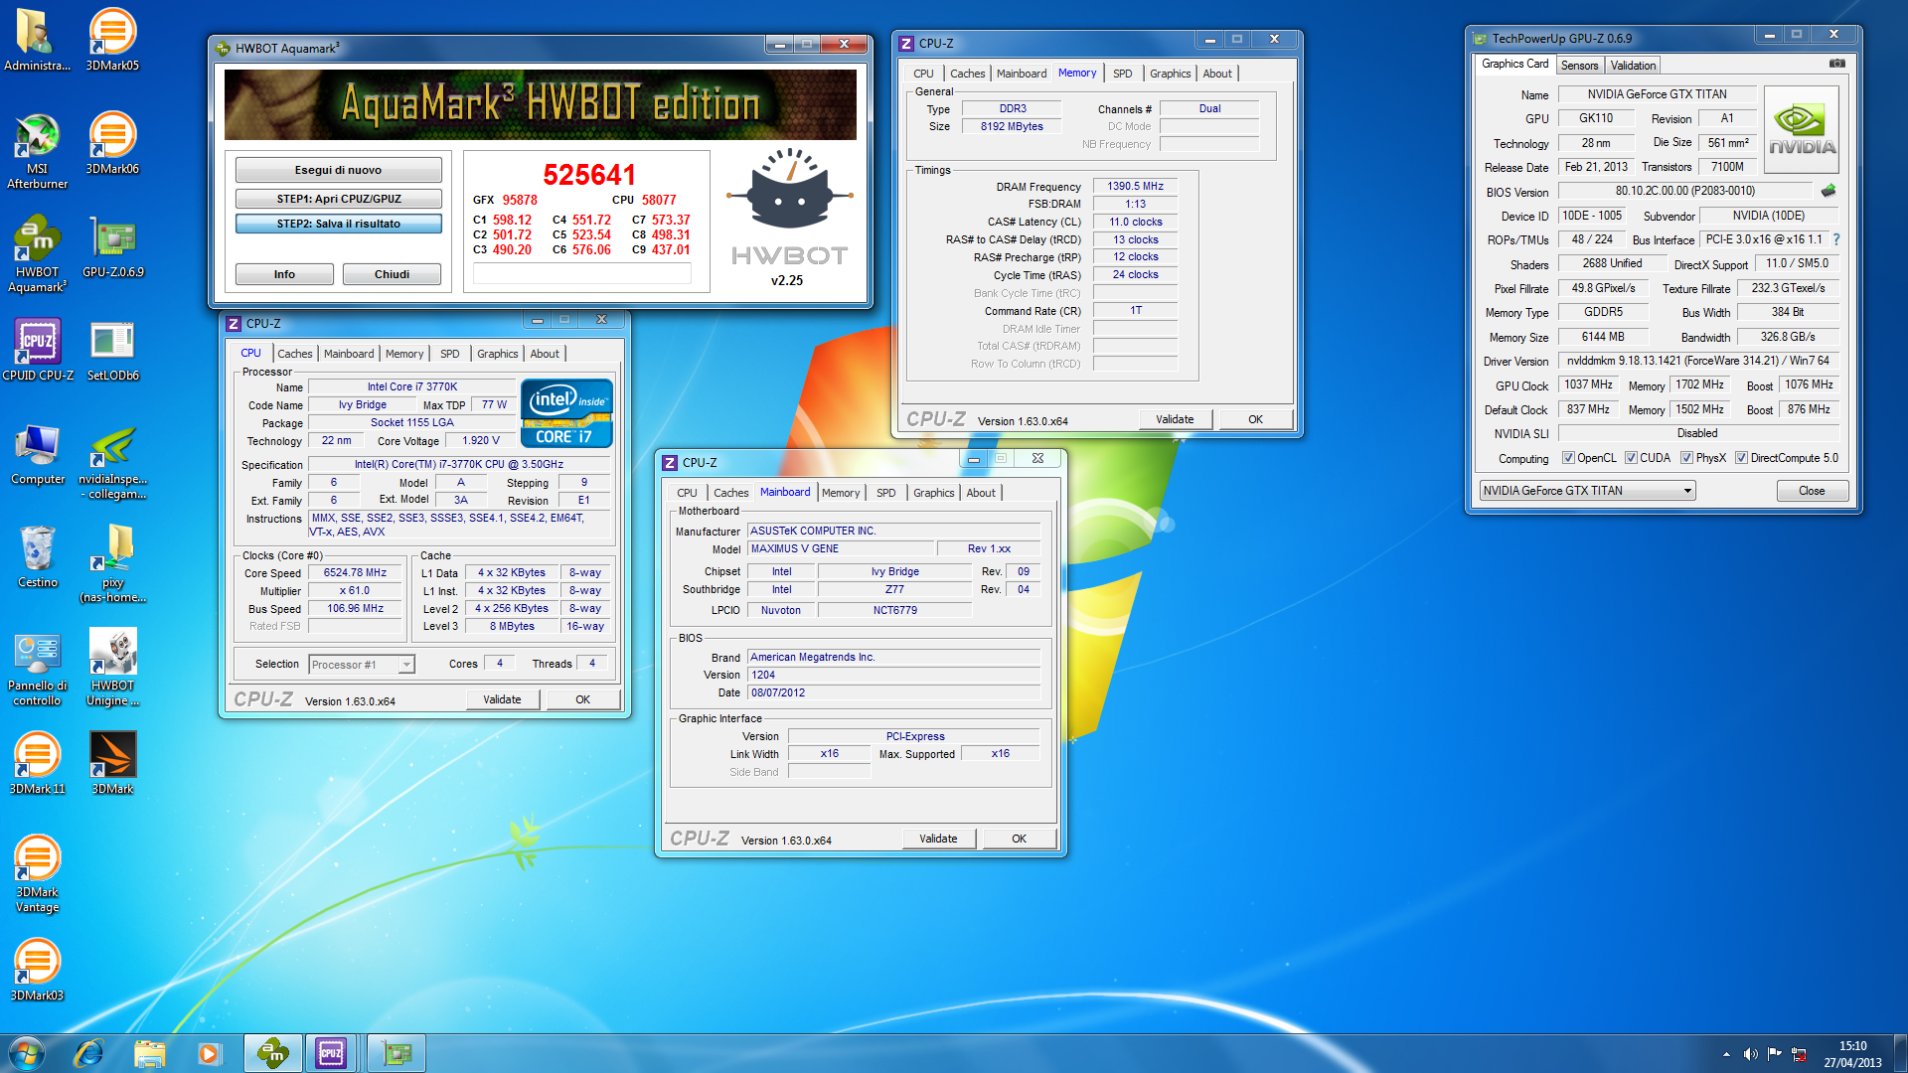The image size is (1908, 1073).
Task: Click STEP1: Apri CPUZ/GPUZ button
Action: (x=338, y=199)
